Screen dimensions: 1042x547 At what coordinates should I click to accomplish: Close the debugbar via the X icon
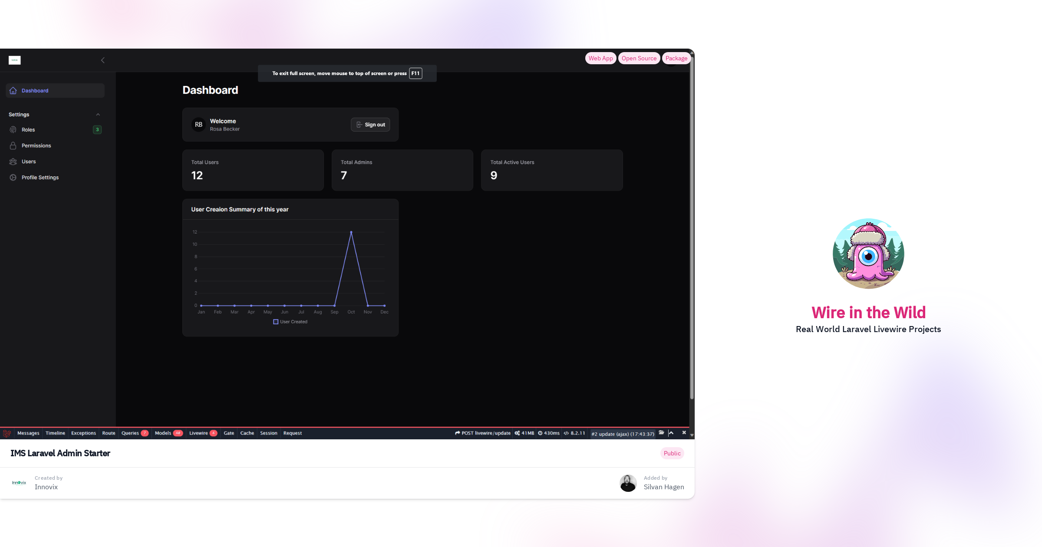tap(684, 433)
